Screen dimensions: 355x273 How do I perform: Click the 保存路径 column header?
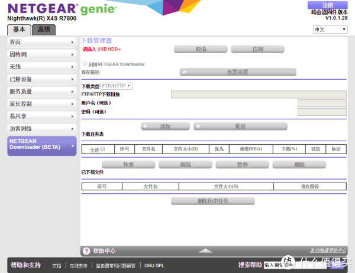310,186
